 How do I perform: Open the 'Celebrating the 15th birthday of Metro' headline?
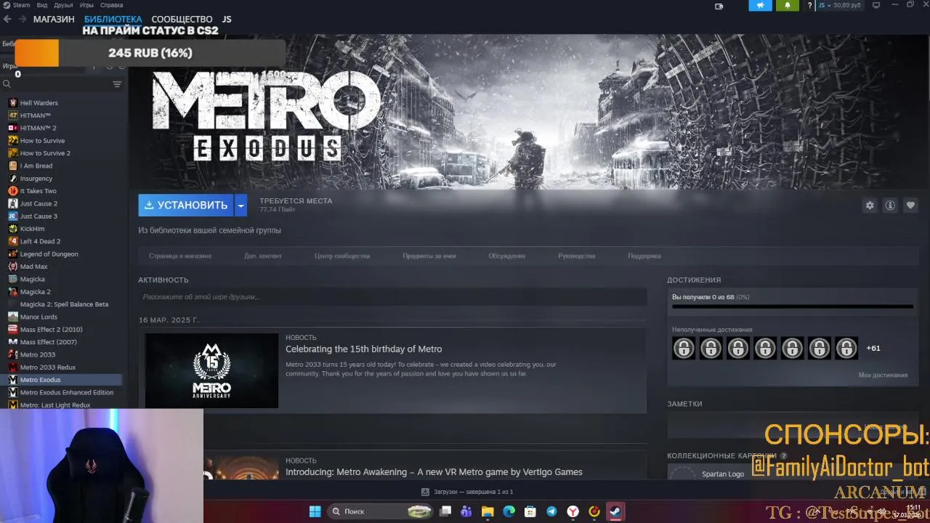pyautogui.click(x=363, y=349)
